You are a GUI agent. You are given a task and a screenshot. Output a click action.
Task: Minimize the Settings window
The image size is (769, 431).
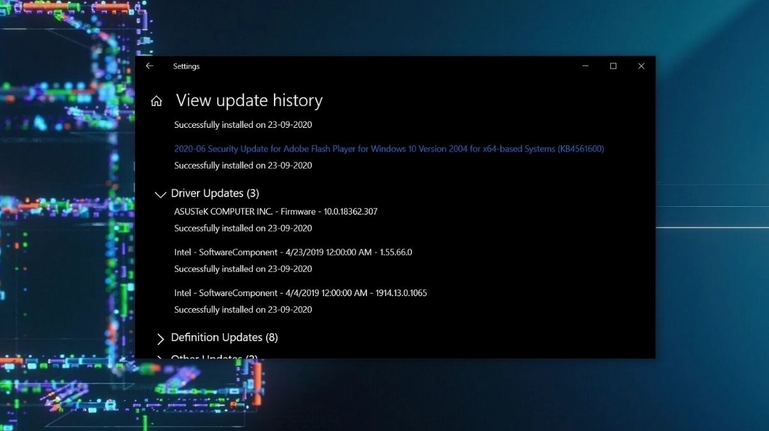pos(585,66)
